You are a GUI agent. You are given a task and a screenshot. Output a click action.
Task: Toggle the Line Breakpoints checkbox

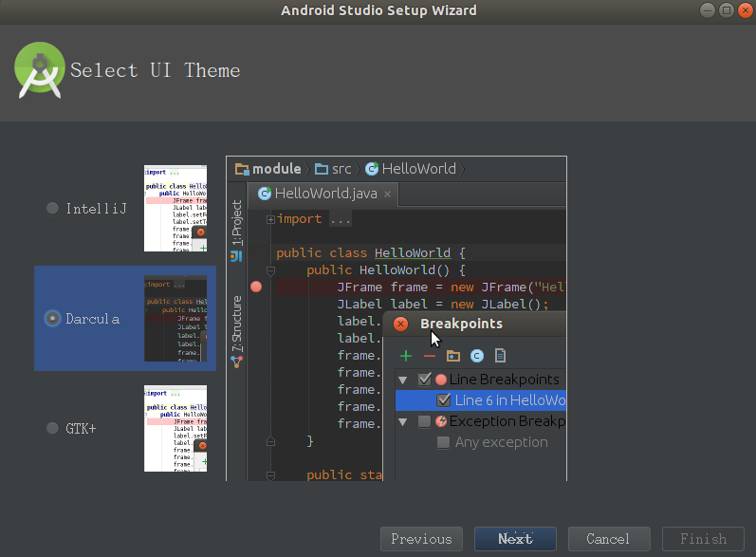point(425,380)
